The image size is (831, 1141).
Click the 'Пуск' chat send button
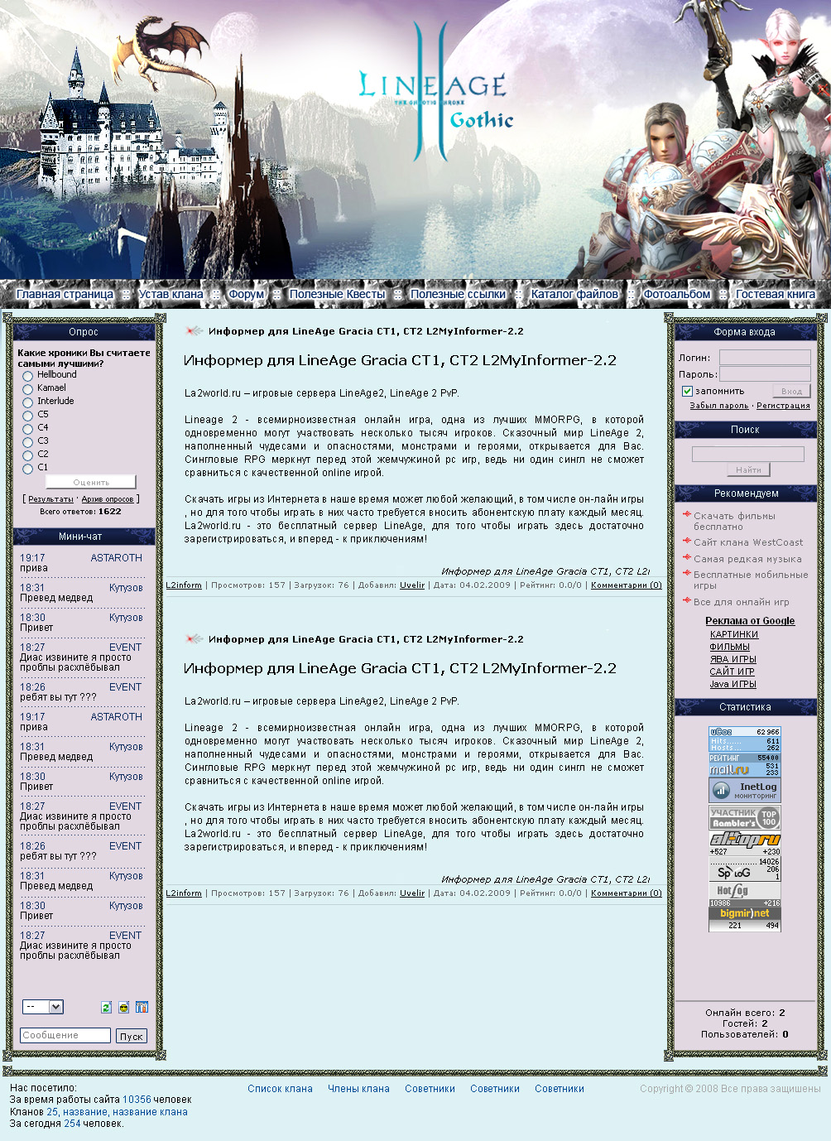132,1036
